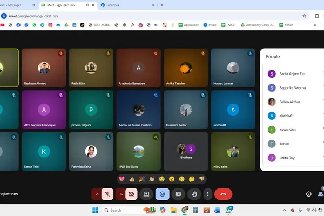Toggle the reactions emoji button
Screen dimensions: 324x216
(162, 194)
